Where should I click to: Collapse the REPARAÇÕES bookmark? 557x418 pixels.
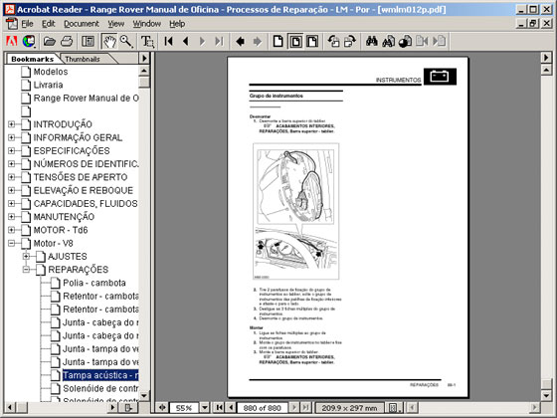point(26,270)
